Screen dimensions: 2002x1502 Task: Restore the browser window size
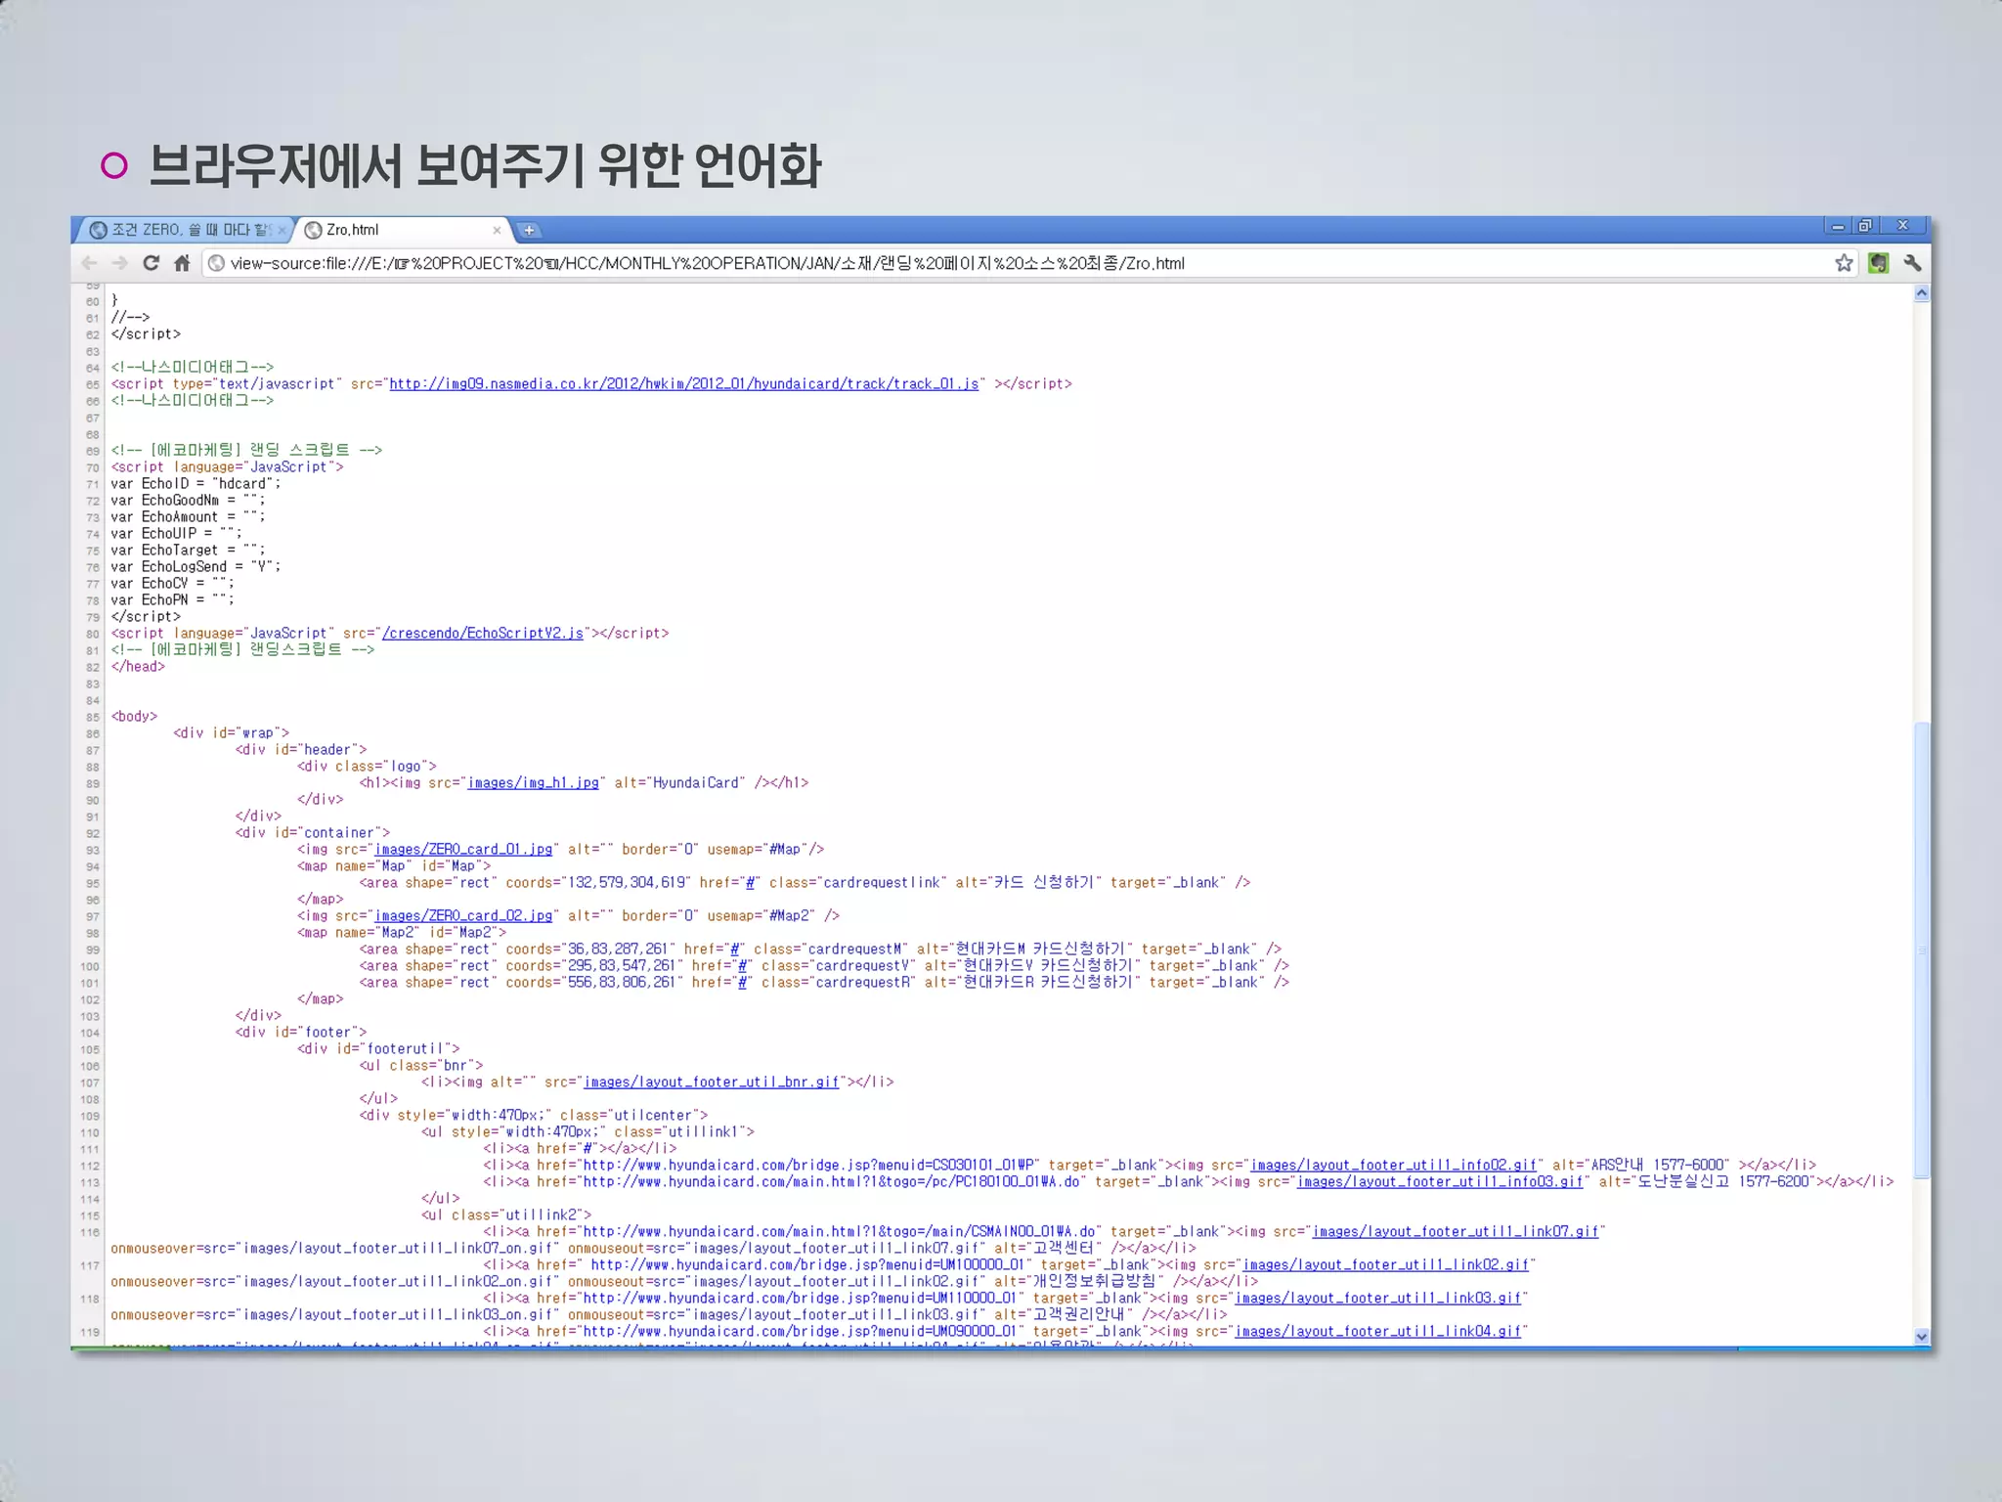click(1865, 226)
